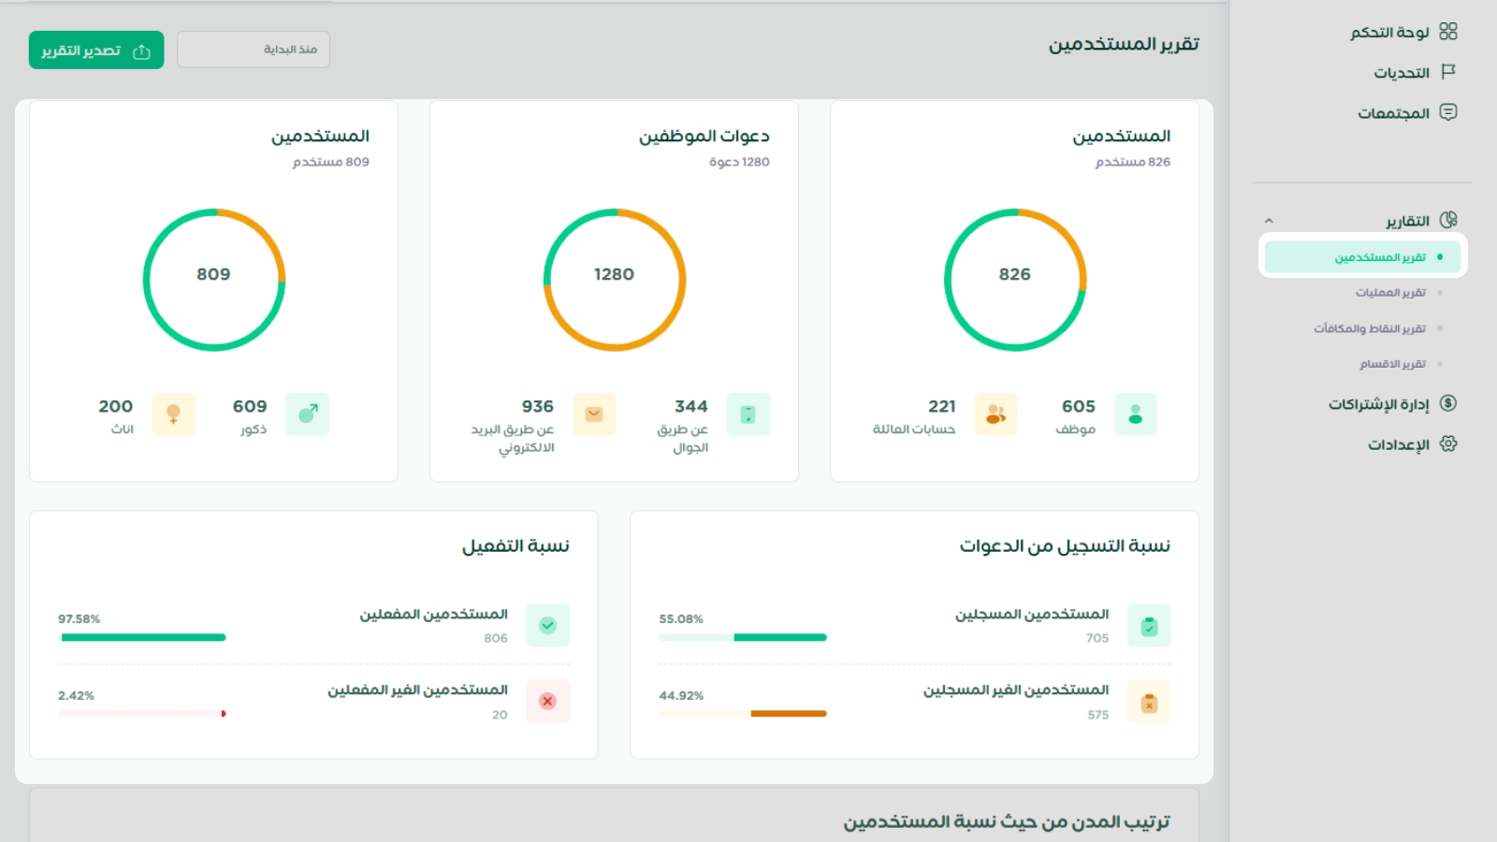Screen dimensions: 1497x842
Task: Click the '575' unregistered count value
Action: point(1097,715)
